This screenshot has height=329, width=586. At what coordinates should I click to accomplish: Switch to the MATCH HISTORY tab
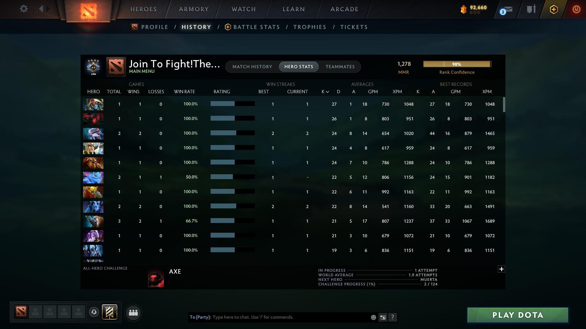coord(252,67)
